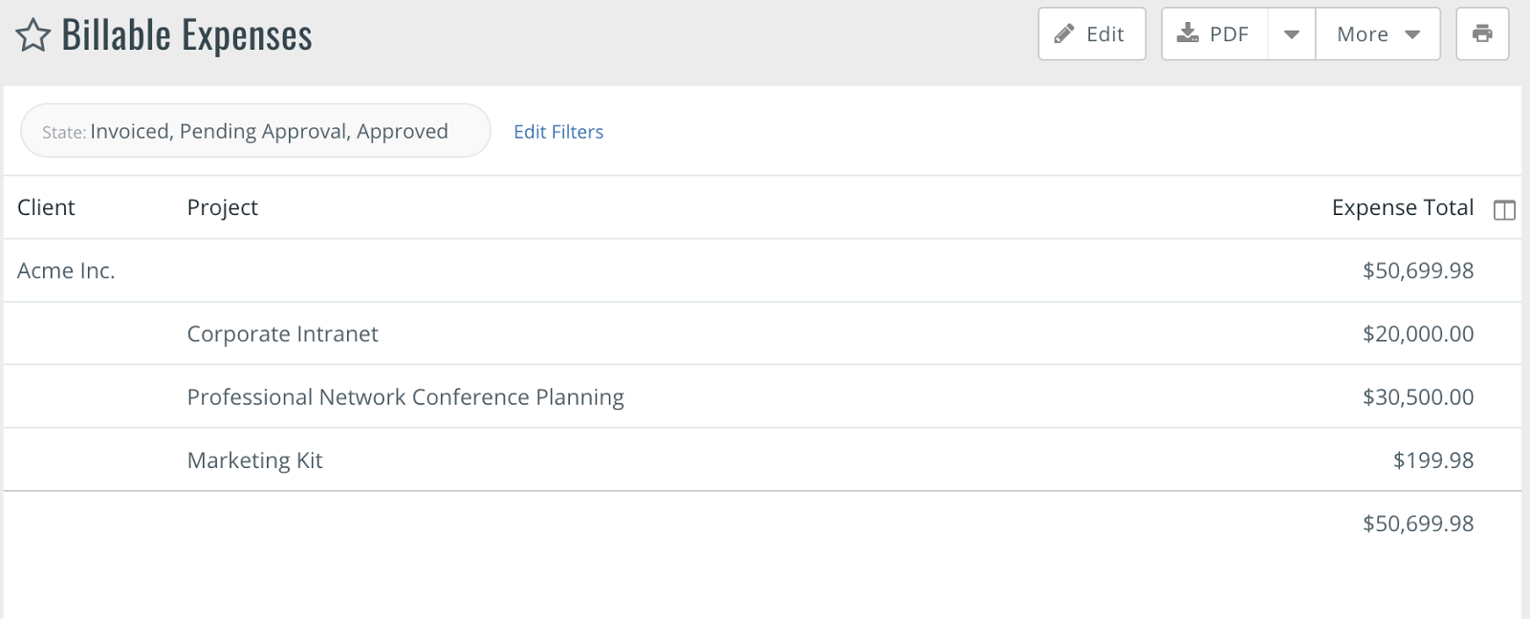Click the print icon button
The height and width of the screenshot is (619, 1530).
[x=1482, y=34]
